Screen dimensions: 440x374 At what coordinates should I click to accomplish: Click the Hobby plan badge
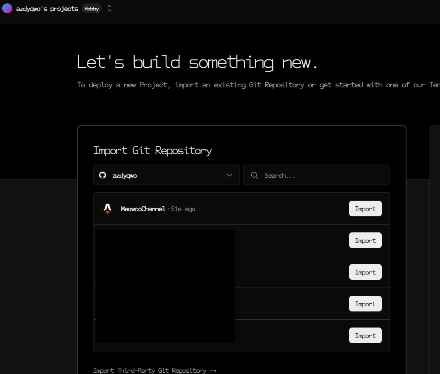[x=91, y=9]
